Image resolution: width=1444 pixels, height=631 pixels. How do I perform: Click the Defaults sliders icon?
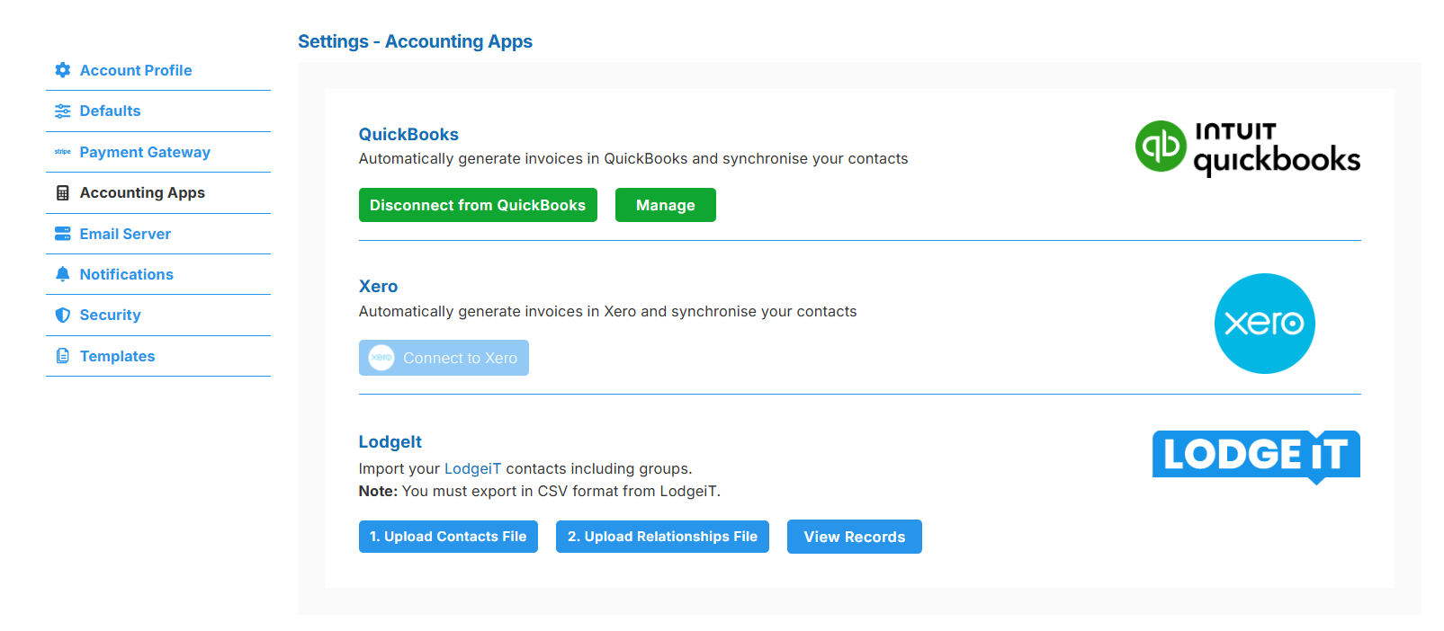(x=62, y=111)
